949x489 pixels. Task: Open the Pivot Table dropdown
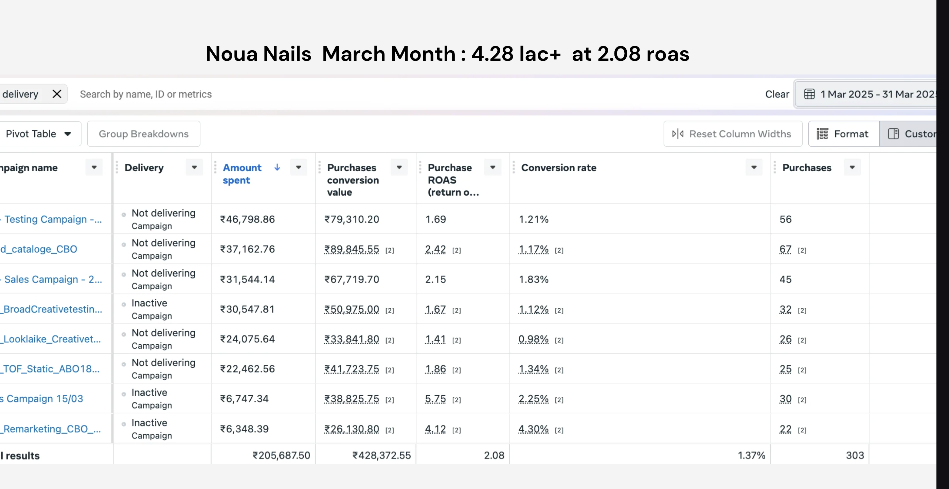(x=39, y=134)
